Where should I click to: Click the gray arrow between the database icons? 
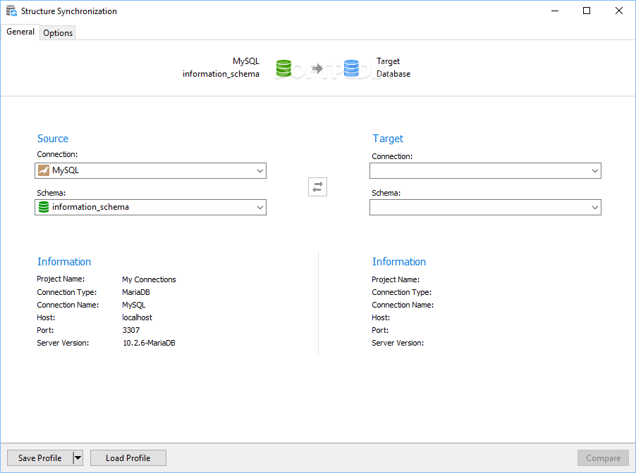point(317,68)
